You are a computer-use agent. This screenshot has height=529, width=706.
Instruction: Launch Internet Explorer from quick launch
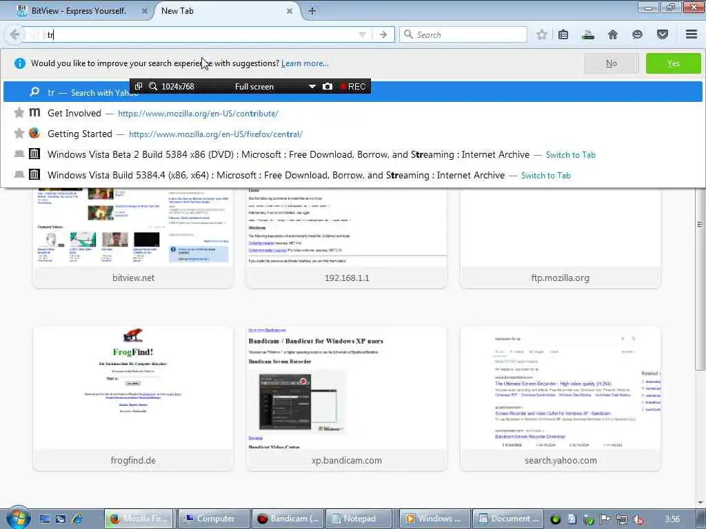coord(77,519)
